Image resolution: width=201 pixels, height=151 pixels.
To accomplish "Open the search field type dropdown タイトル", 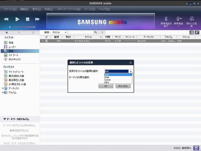I will pos(59,33).
